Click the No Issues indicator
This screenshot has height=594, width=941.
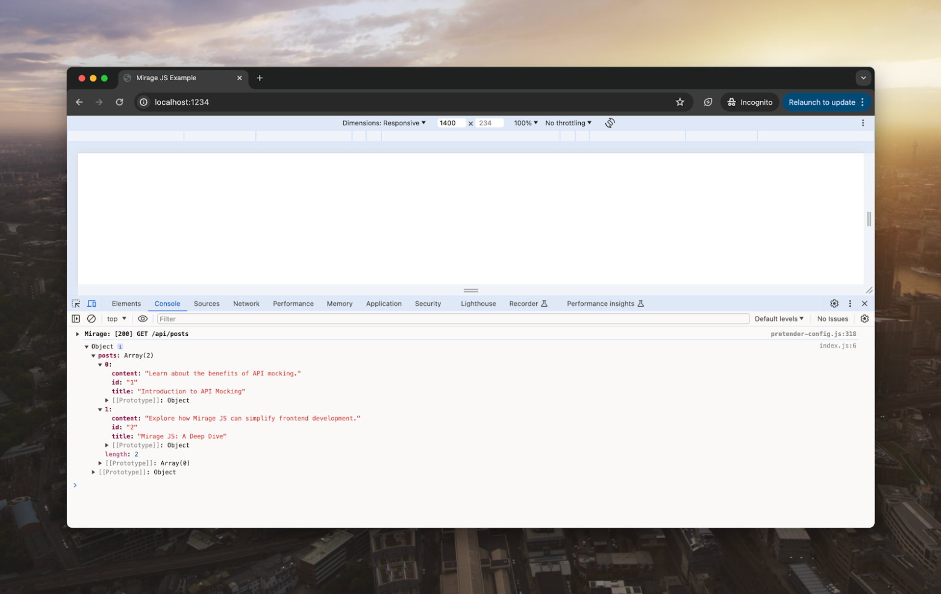(832, 319)
